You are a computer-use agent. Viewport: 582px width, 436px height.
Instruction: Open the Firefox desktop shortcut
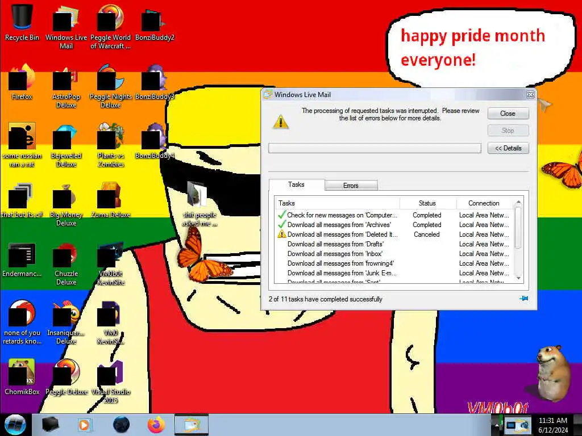[x=22, y=82]
